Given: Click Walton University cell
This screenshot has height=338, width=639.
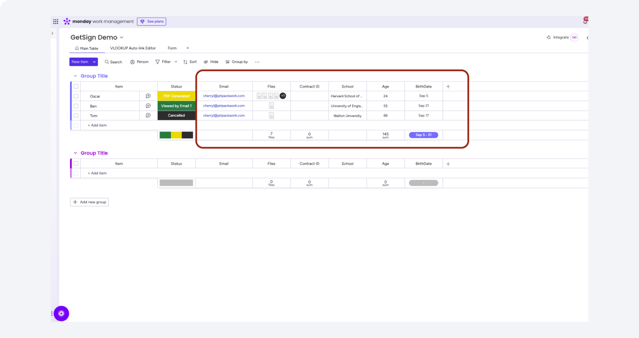Looking at the screenshot, I should (348, 116).
